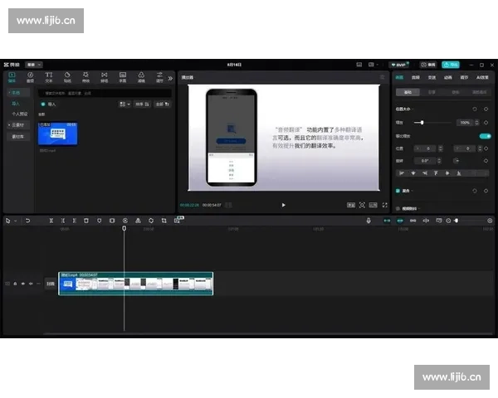498x398 pixels.
Task: Expand the cloud materials item in sidebar
Action: [x=17, y=124]
